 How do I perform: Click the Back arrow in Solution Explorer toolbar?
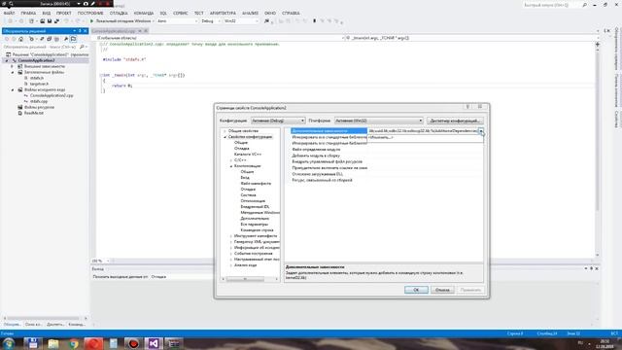(7, 39)
